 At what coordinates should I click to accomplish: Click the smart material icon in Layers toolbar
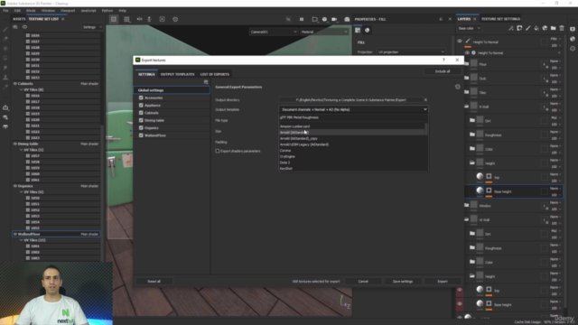(545, 28)
